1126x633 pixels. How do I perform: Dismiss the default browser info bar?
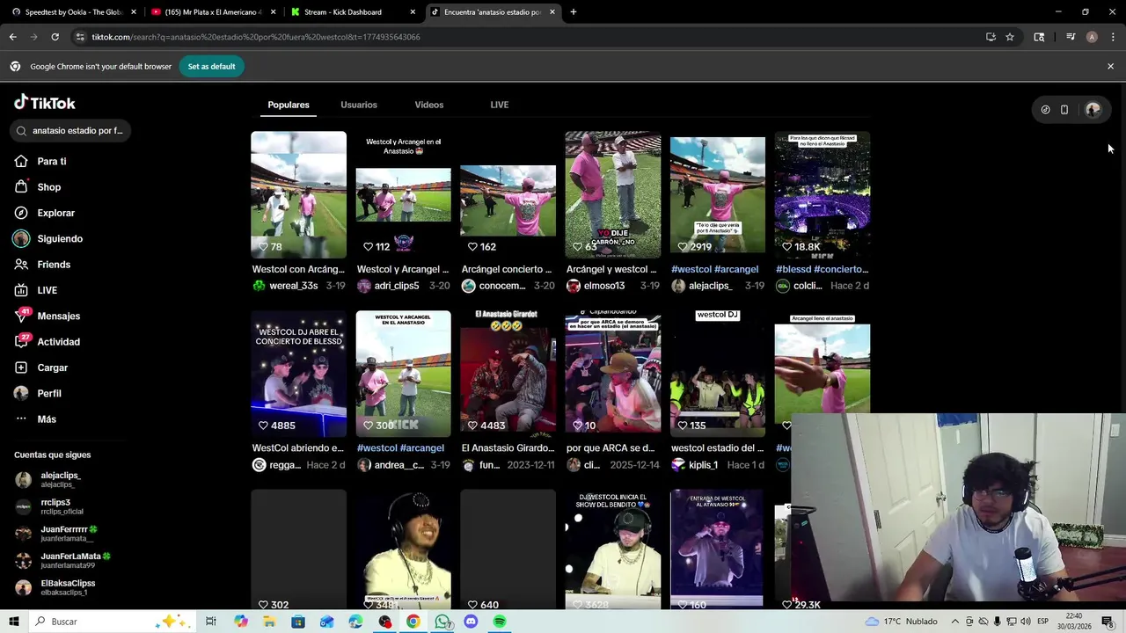pos(1110,66)
